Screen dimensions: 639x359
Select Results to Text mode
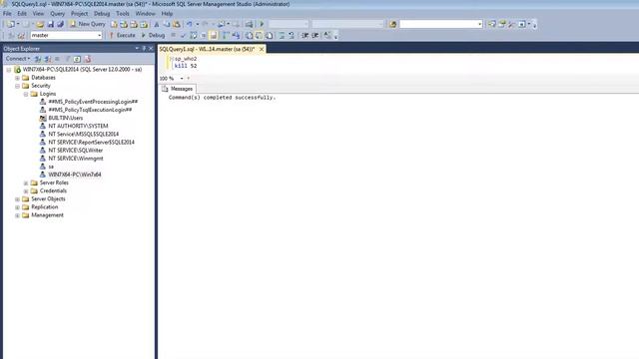coord(249,36)
